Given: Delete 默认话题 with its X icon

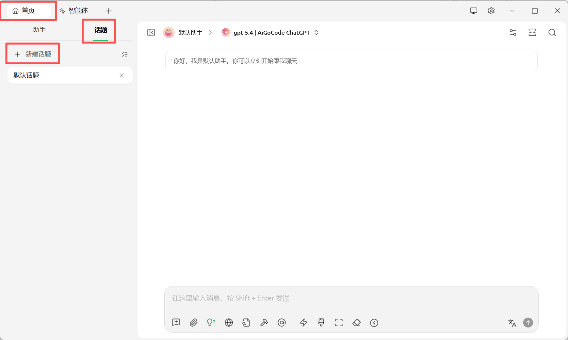Looking at the screenshot, I should click(122, 75).
